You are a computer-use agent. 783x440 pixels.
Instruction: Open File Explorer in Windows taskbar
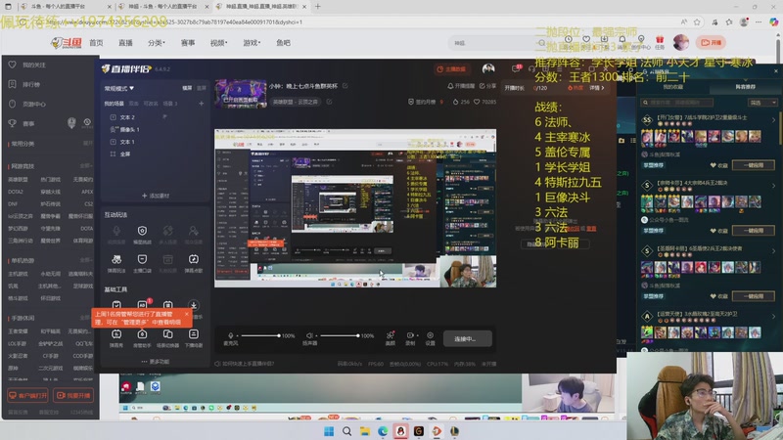point(364,431)
